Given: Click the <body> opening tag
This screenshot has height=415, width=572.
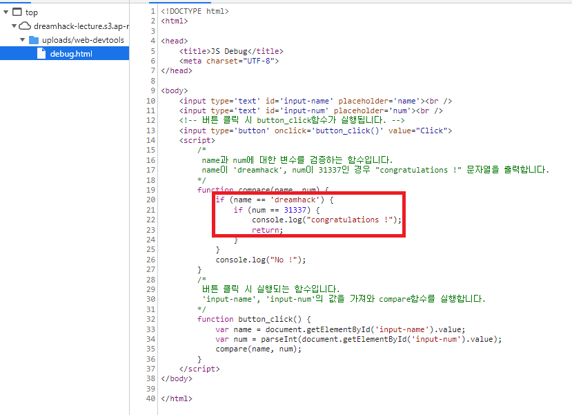Looking at the screenshot, I should (x=175, y=90).
